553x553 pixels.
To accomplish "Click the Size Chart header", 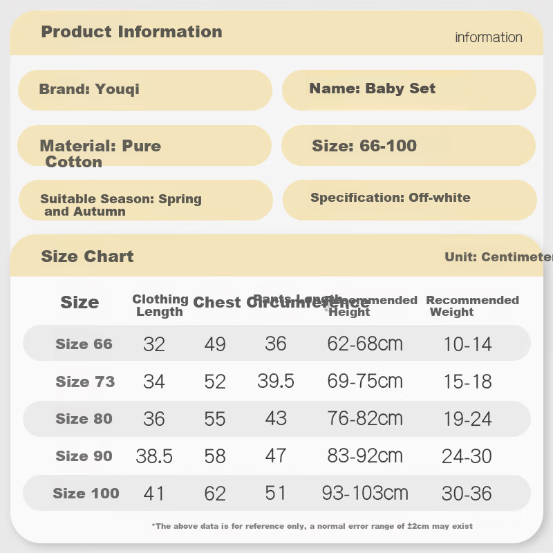I will (87, 256).
